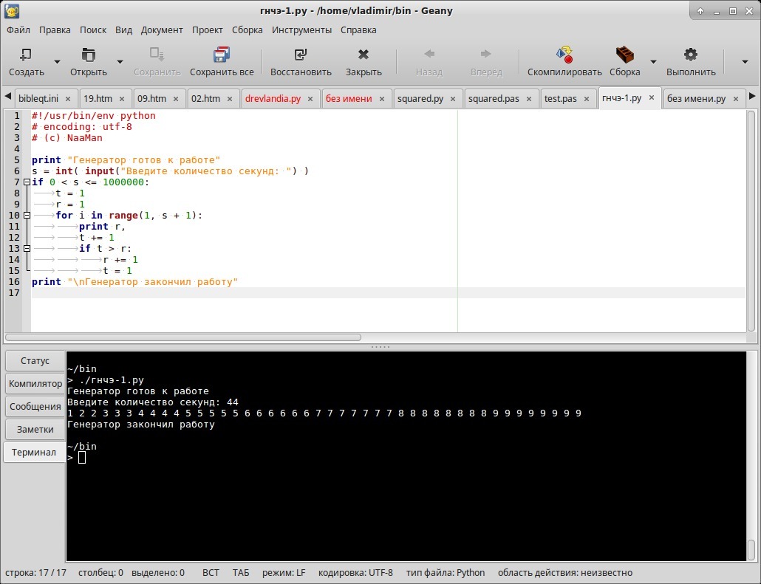Open dropdown arrow next to Create
Screen dimensions: 761x584
pyautogui.click(x=57, y=62)
